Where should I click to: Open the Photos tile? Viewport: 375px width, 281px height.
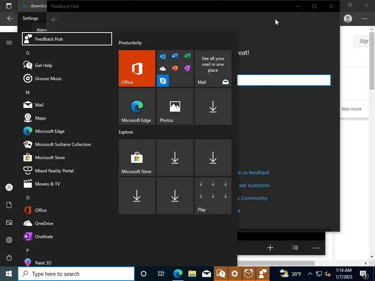(175, 106)
